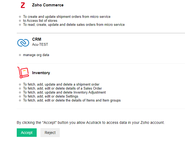Click the Accept button
Image resolution: width=185 pixels, height=148 pixels.
click(27, 133)
